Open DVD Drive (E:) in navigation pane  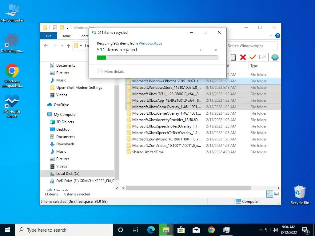tap(85, 181)
